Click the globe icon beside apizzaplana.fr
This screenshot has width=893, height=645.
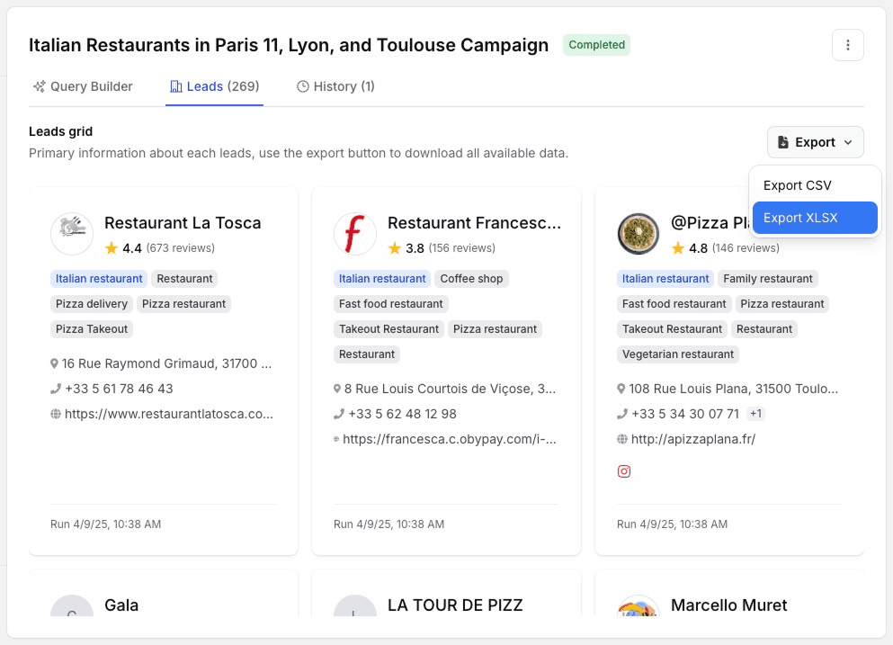pos(621,439)
